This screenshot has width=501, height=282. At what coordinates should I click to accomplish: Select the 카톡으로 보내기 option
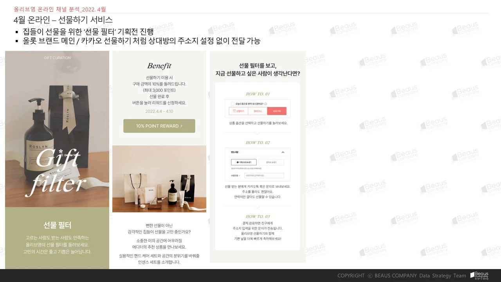(x=244, y=162)
